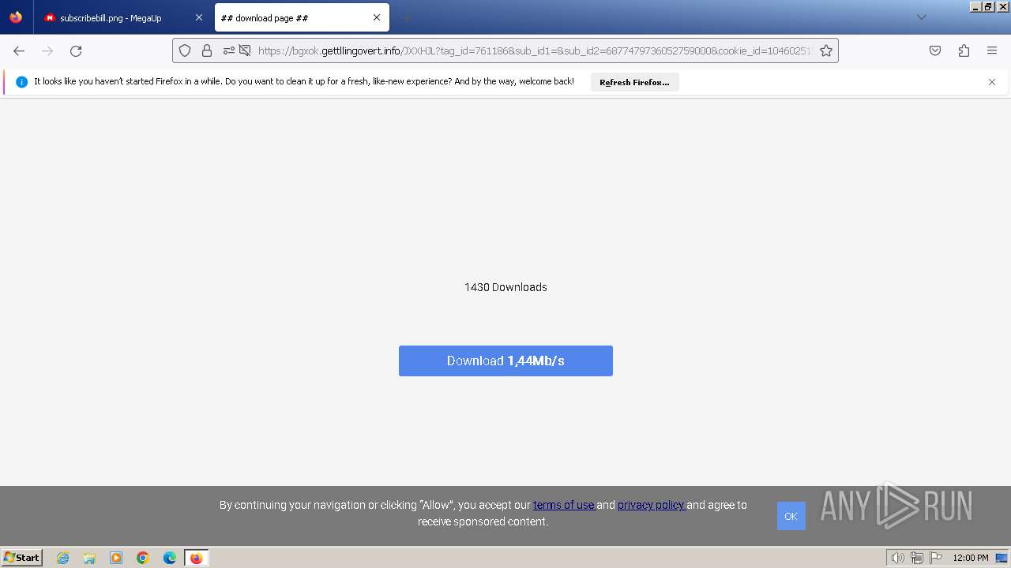1011x568 pixels.
Task: Click the Firefox View icon
Action: pos(16,17)
